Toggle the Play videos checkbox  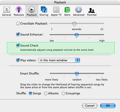[x=18, y=60]
